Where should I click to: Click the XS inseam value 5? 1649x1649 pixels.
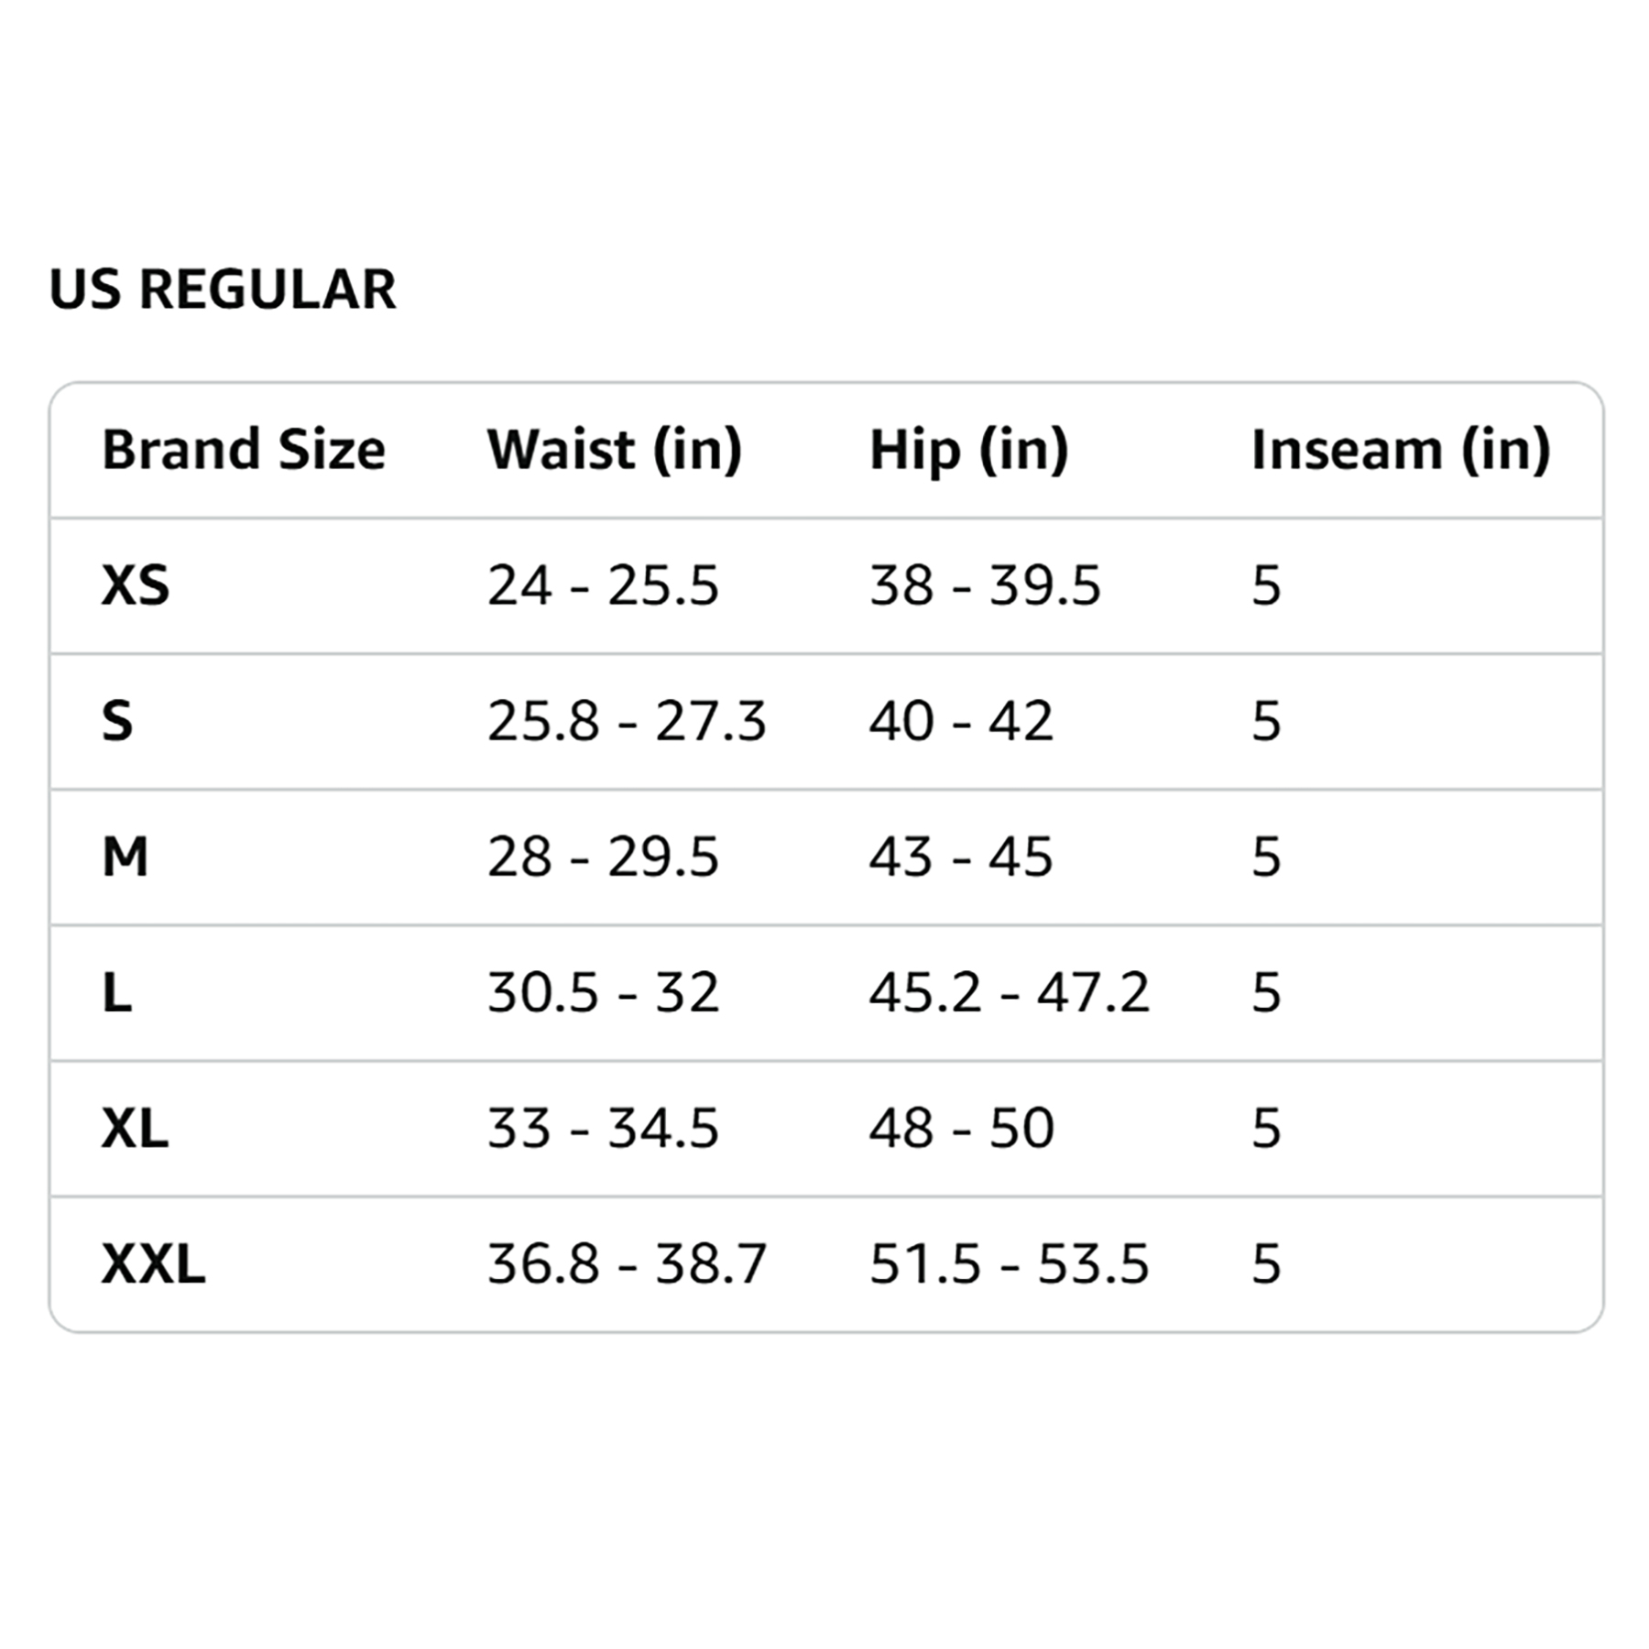pos(1266,585)
